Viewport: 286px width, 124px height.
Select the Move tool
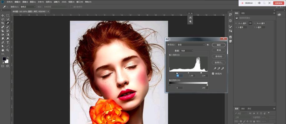click(x=3, y=15)
